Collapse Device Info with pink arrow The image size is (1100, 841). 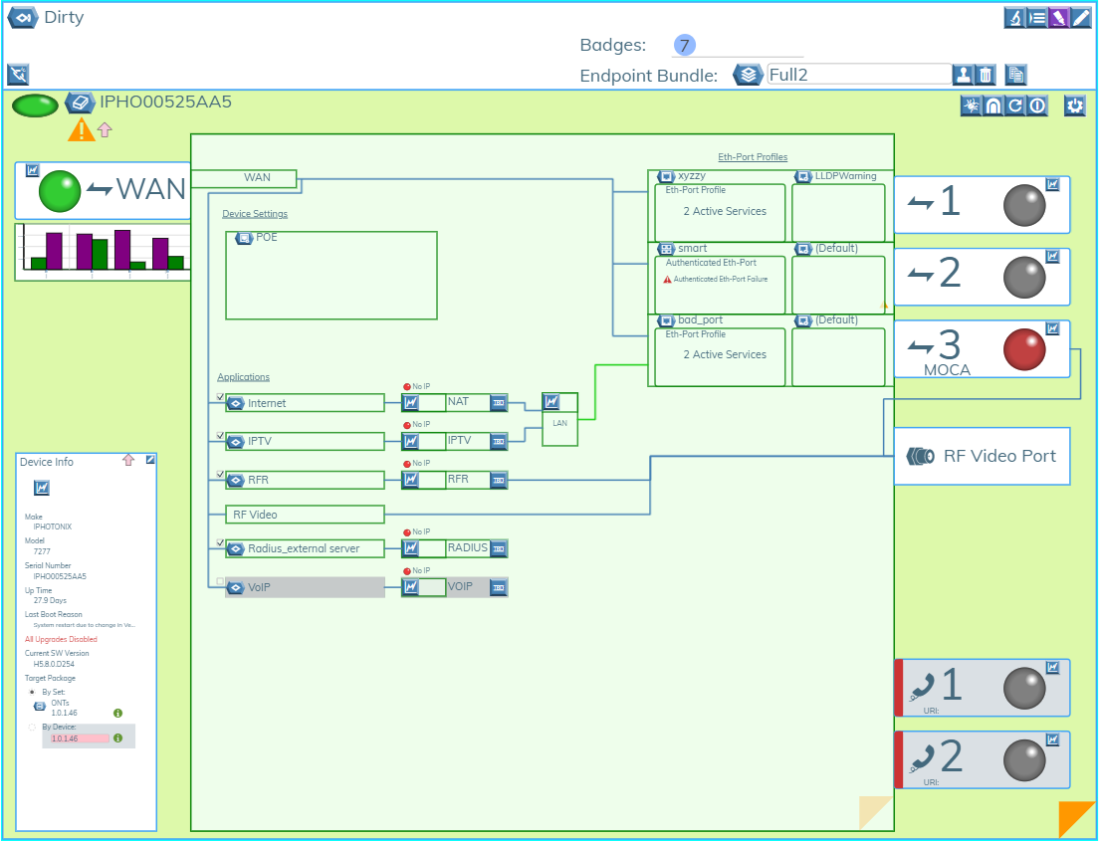(127, 460)
